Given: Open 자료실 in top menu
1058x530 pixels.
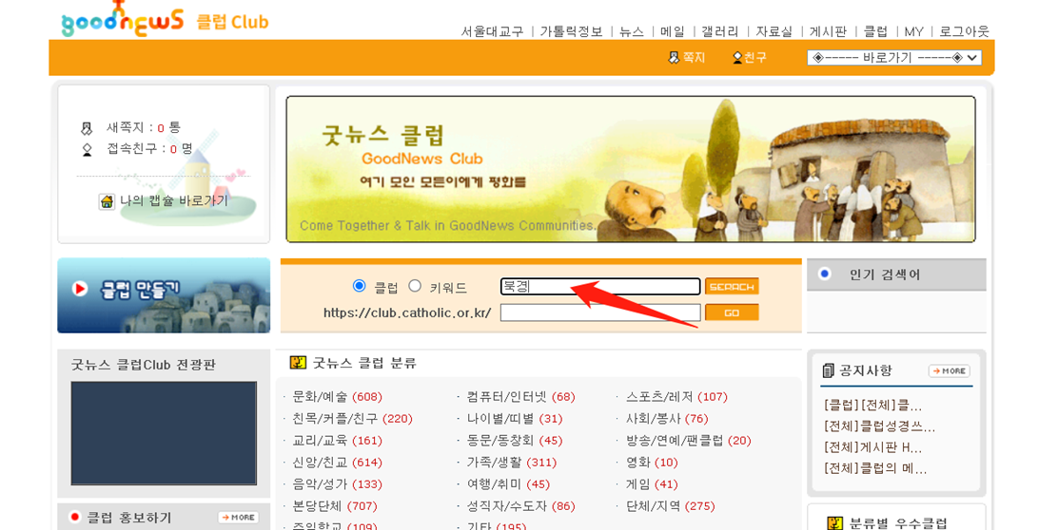Looking at the screenshot, I should tap(774, 31).
